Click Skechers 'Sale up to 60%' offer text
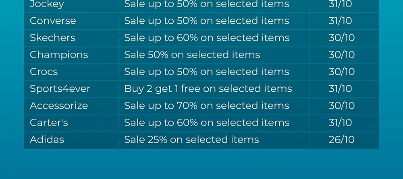The height and width of the screenshot is (179, 403). [x=207, y=38]
